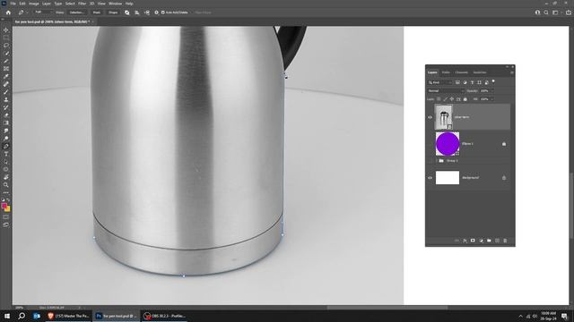Viewport: 574px width, 322px height.
Task: Hide the Background layer via eye
Action: (430, 178)
